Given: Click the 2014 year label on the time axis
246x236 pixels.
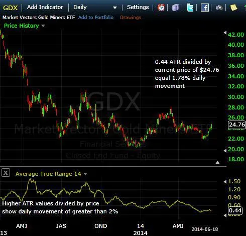Looking at the screenshot, I should coord(141,233).
